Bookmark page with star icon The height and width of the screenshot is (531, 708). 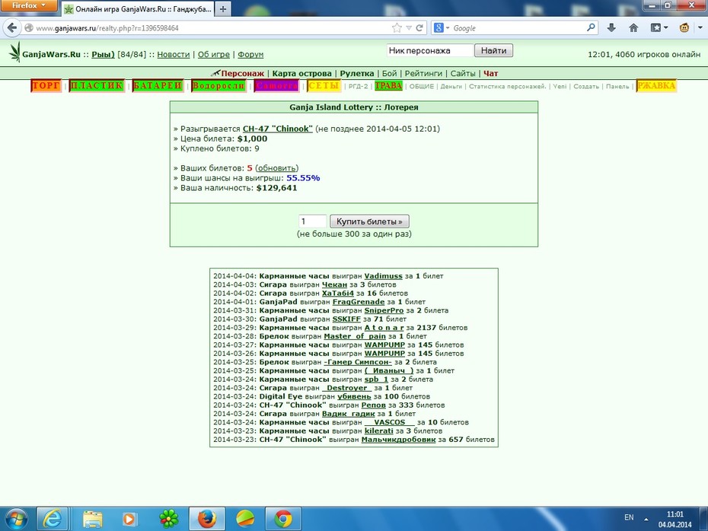pos(397,28)
